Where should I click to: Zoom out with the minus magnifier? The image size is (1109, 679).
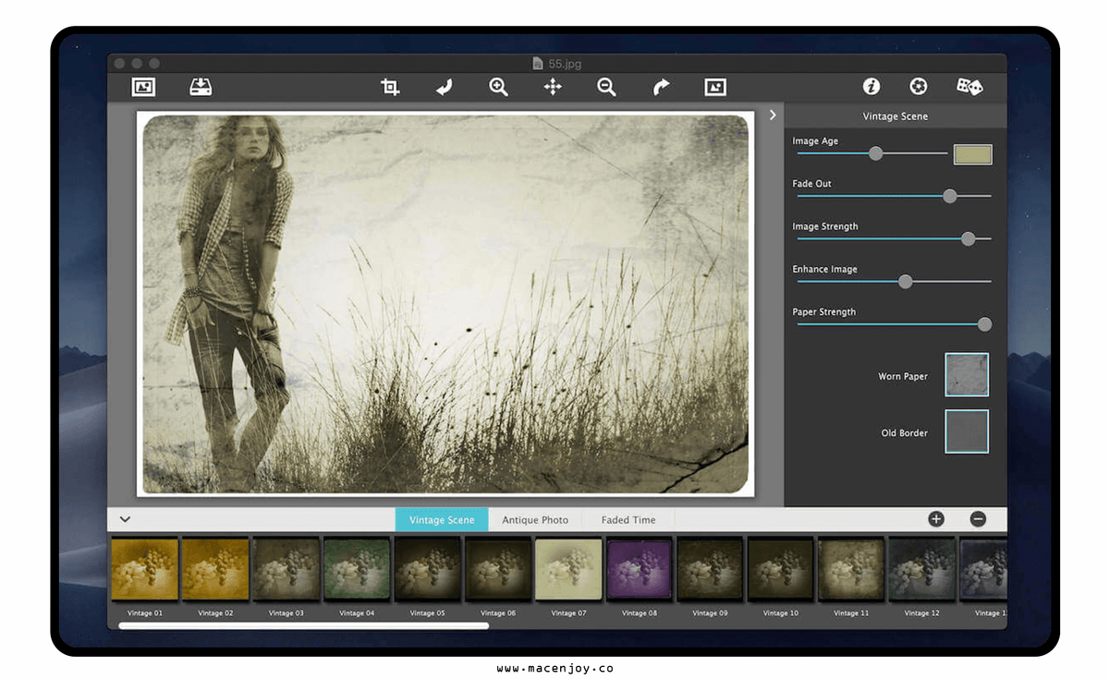[606, 87]
